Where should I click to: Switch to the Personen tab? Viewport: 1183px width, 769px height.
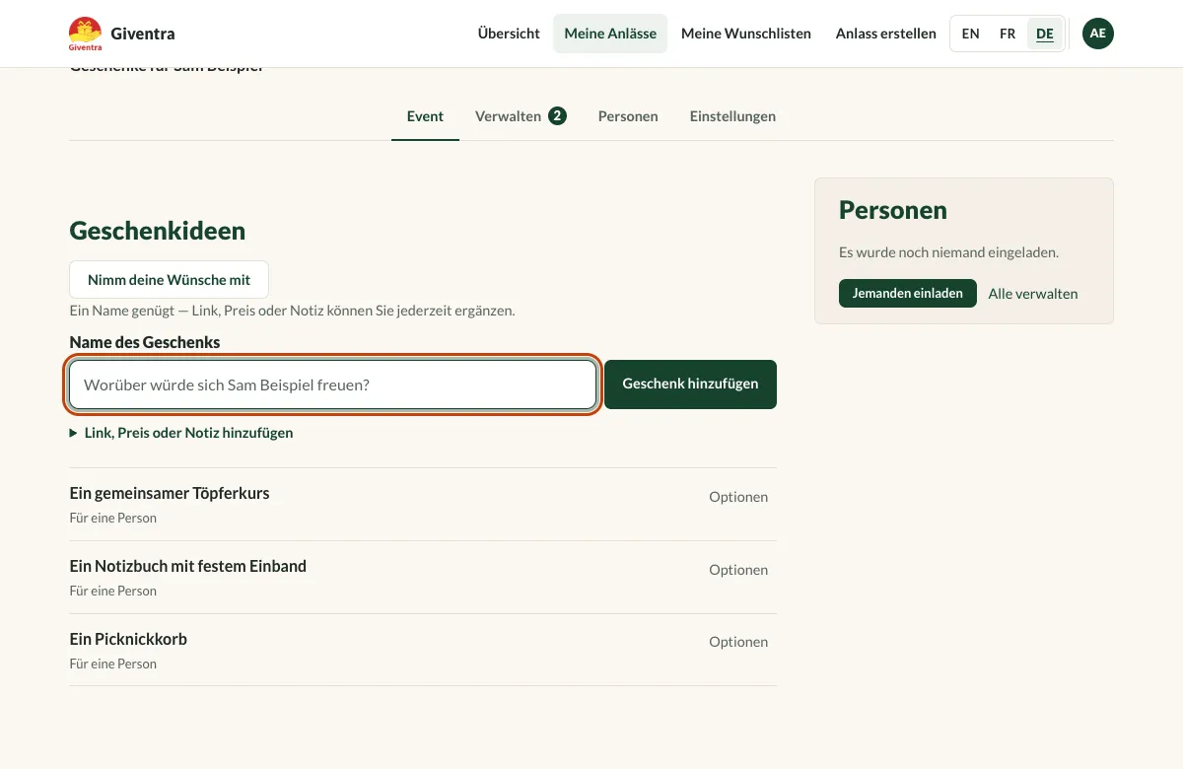click(628, 116)
